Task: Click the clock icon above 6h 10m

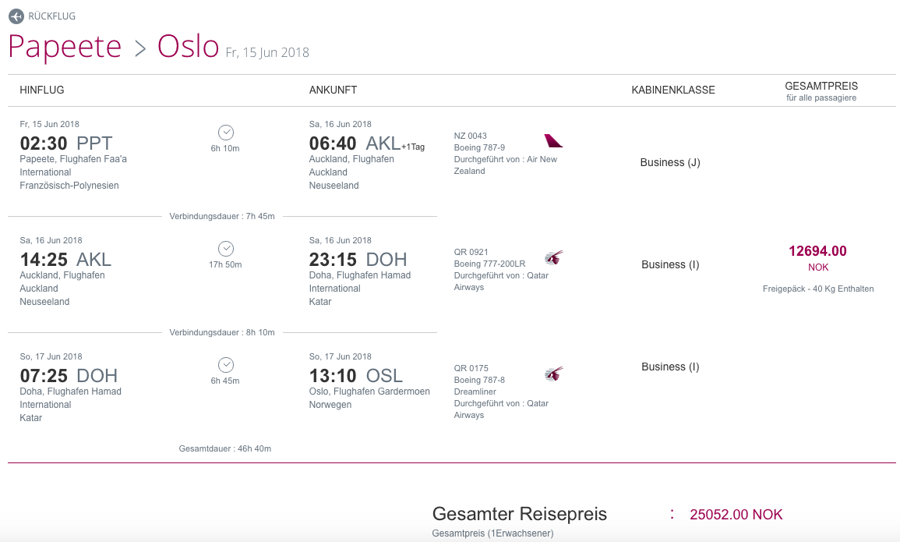Action: pyautogui.click(x=226, y=133)
